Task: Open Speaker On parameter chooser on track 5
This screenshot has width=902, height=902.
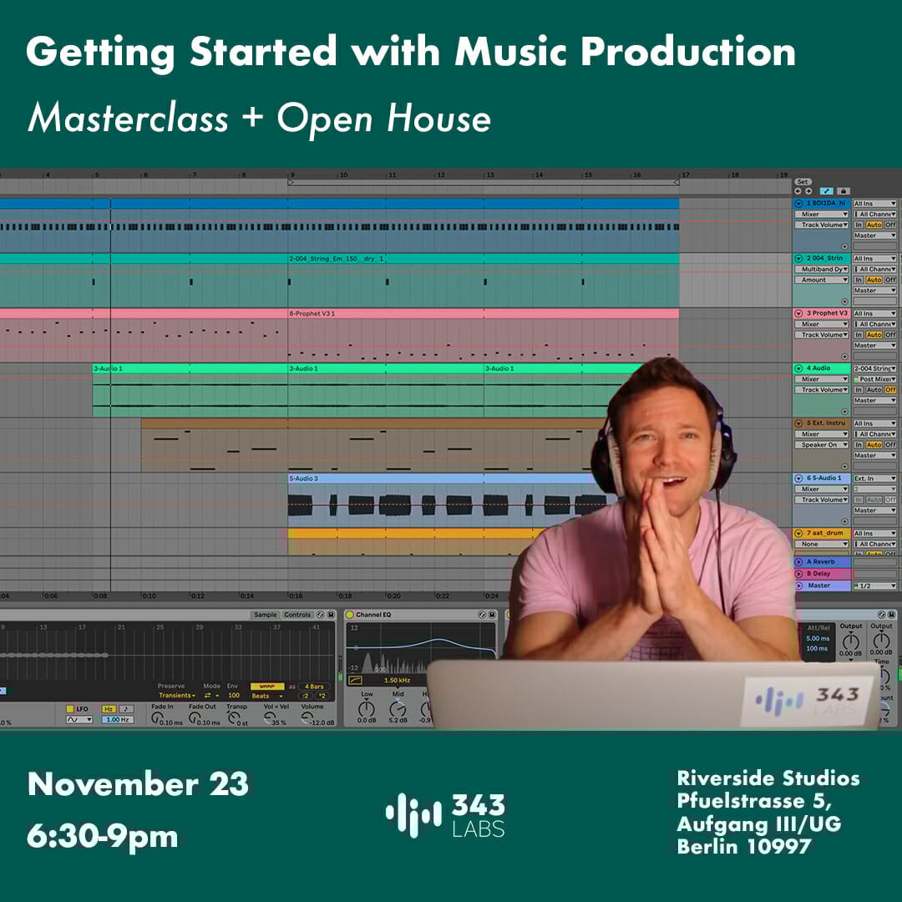Action: tap(822, 445)
